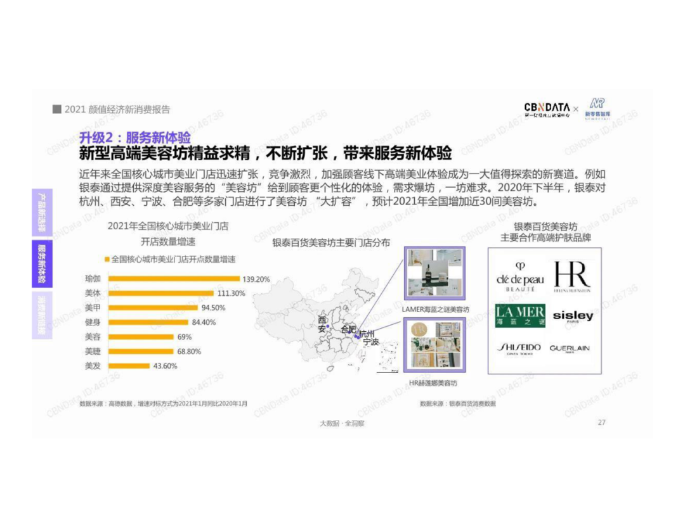Click the orange legend marker for 开点数量增速

click(107, 260)
